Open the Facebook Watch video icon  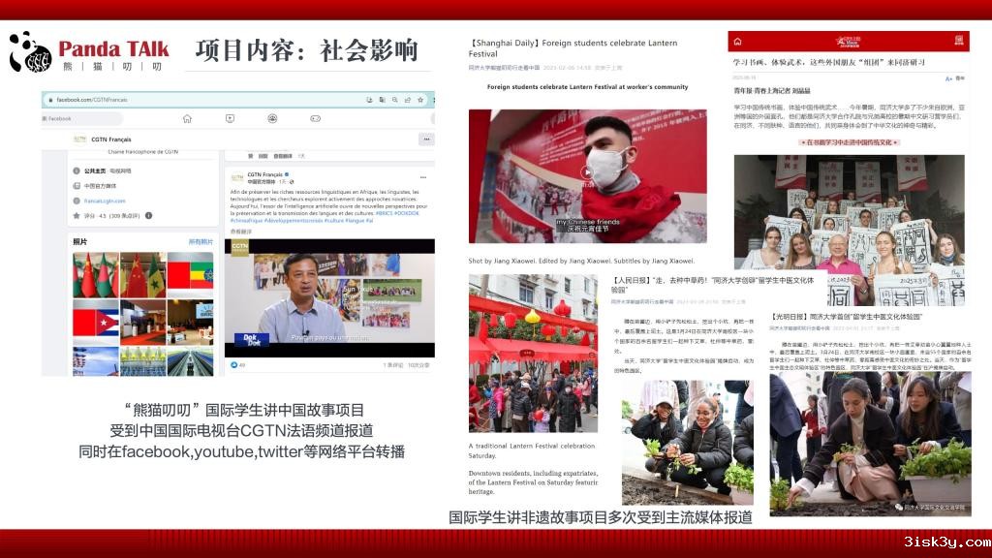pos(230,118)
